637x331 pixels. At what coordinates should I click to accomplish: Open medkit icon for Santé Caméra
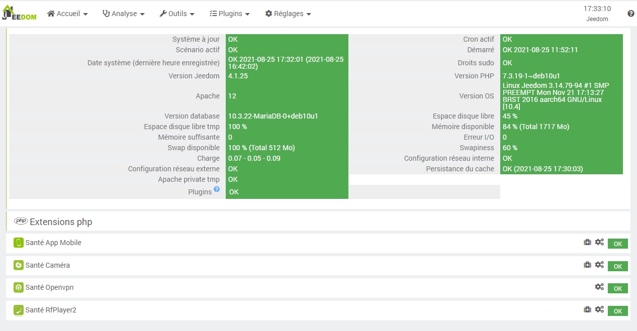[587, 265]
